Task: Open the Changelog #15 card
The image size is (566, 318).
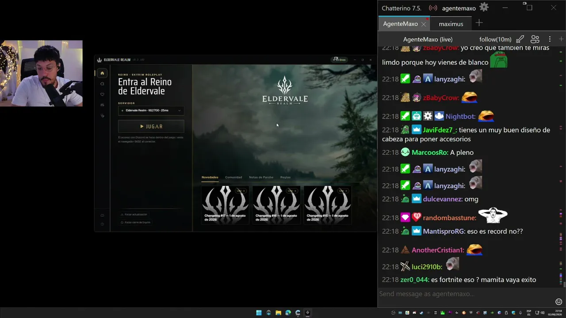Action: point(328,205)
